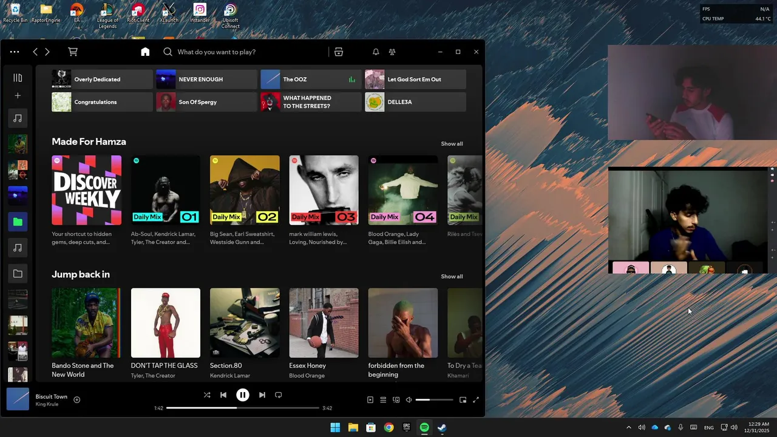Show hidden system tray icons

click(x=628, y=428)
